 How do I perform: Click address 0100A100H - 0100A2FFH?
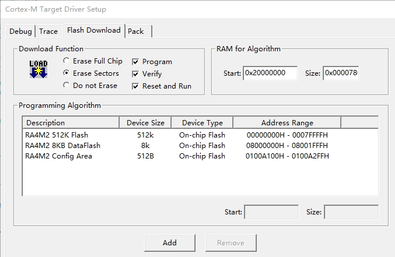[287, 156]
